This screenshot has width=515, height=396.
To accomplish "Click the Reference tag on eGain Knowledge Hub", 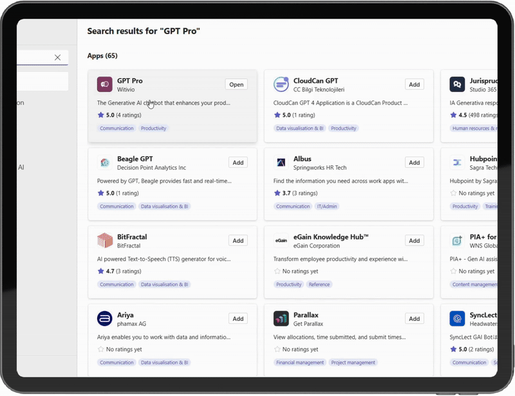I will (x=319, y=284).
